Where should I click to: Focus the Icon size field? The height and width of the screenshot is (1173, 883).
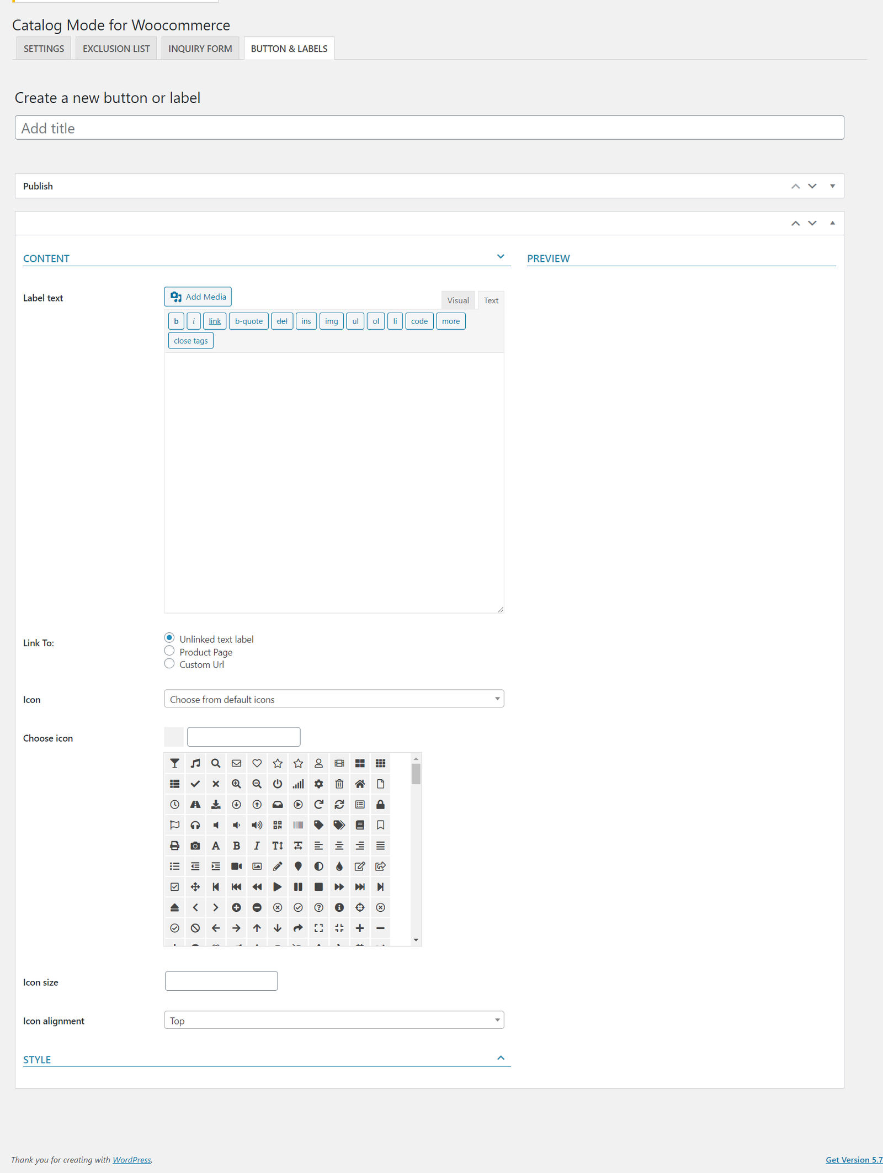pyautogui.click(x=221, y=981)
